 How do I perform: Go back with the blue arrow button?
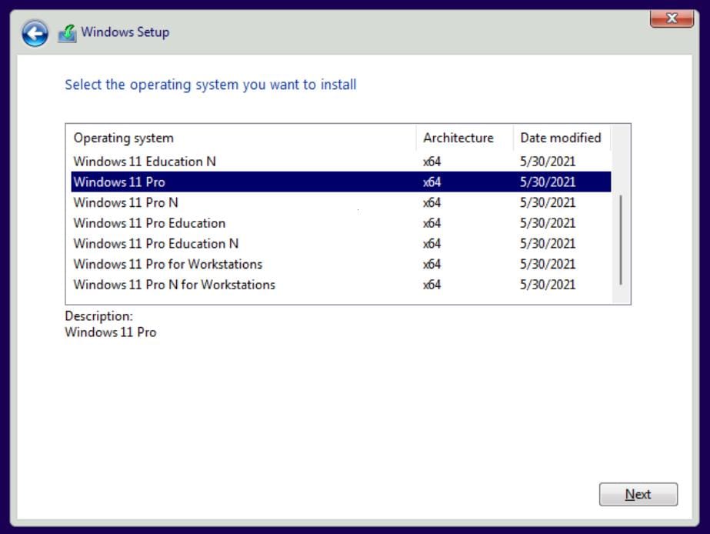pos(35,33)
